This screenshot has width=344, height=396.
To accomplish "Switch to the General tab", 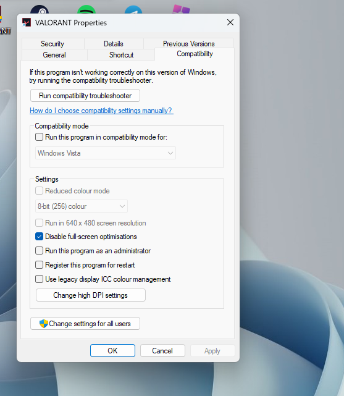I will (x=54, y=55).
